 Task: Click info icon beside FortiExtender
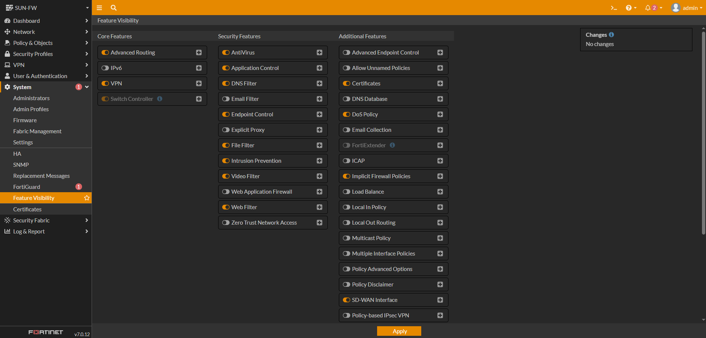(393, 145)
